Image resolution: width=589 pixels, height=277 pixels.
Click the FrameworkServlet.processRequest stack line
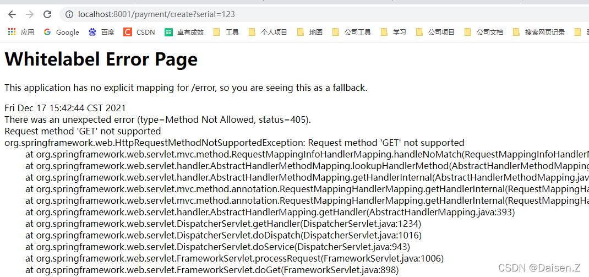coord(234,259)
